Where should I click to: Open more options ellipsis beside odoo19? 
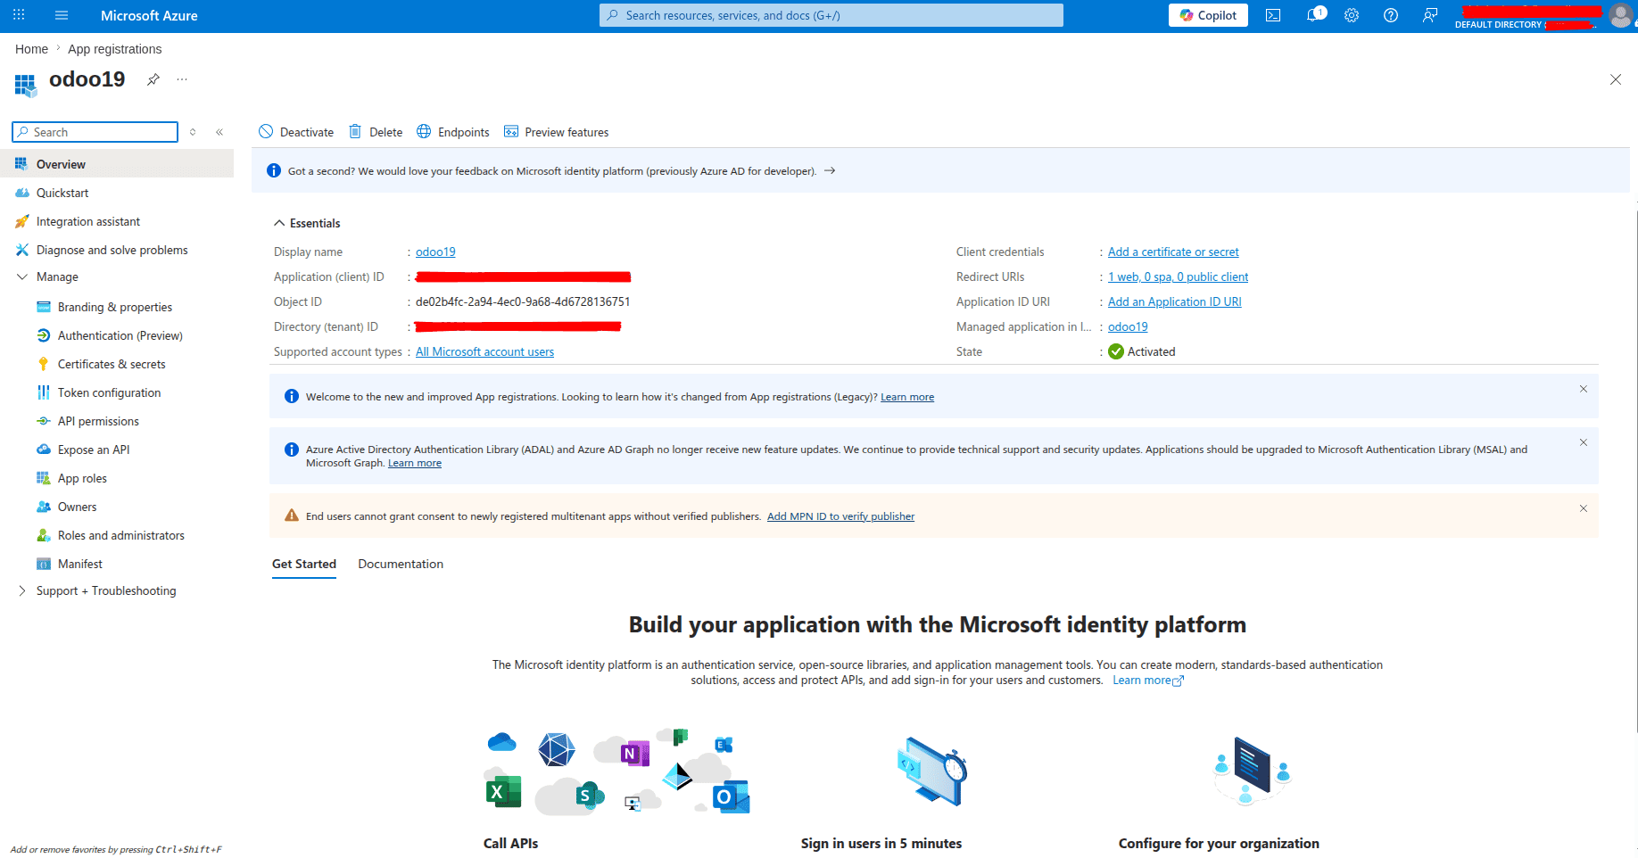[x=182, y=79]
